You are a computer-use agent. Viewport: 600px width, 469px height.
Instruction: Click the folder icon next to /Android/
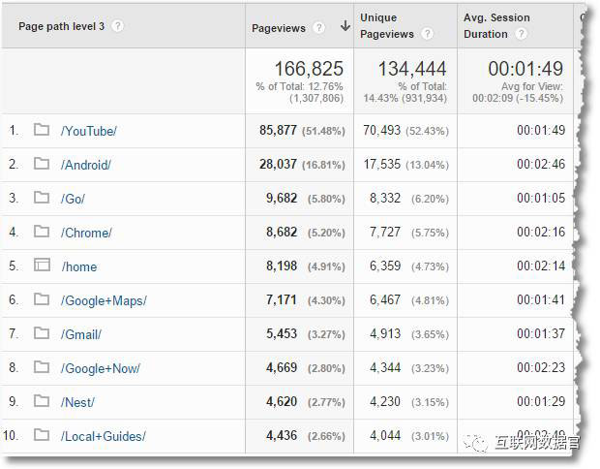42,165
